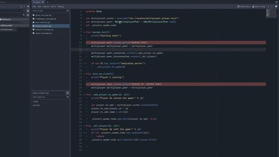The width and height of the screenshot is (279, 157).
Task: Click inspector filter properties search icon
Action: [24, 15]
